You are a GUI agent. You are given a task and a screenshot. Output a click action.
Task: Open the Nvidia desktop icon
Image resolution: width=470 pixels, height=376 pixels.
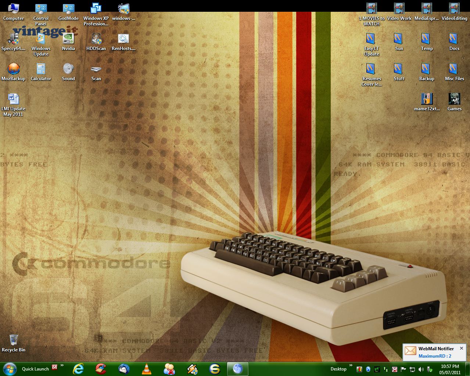pyautogui.click(x=68, y=42)
